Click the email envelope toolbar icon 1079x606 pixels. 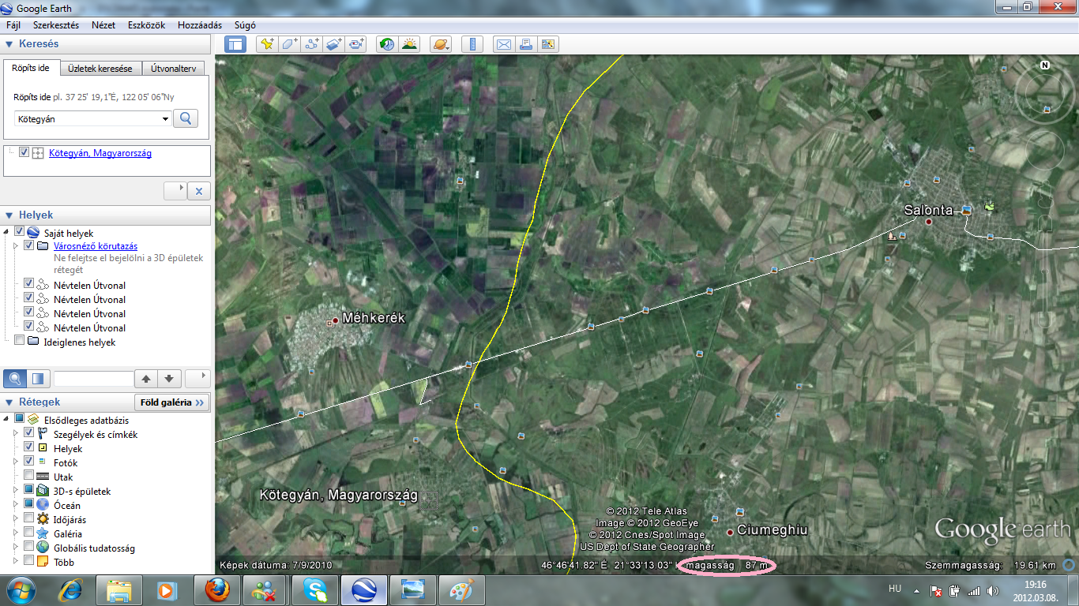[503, 44]
